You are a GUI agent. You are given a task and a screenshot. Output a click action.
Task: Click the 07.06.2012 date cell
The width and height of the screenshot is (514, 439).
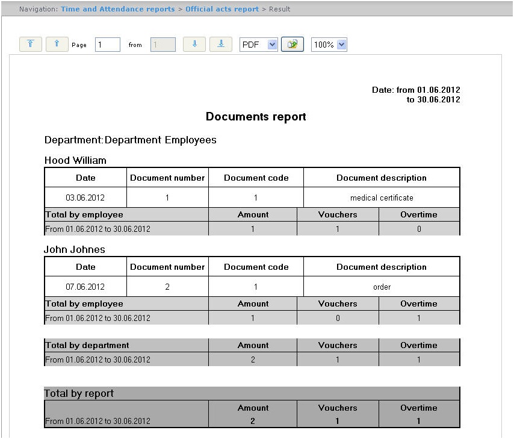[x=85, y=287]
